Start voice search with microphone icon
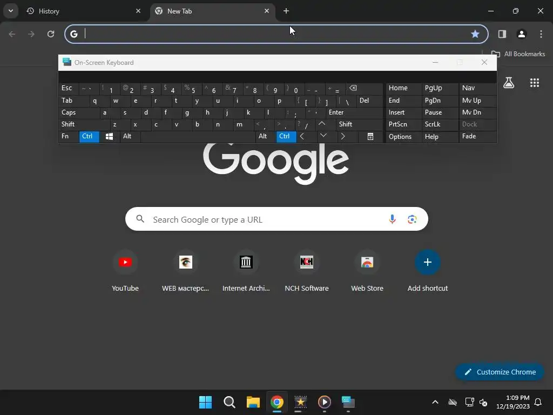Viewport: 553px width, 415px height. click(x=392, y=219)
